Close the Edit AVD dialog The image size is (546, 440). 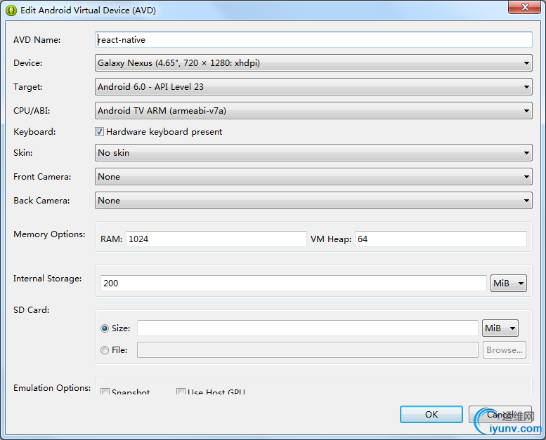[x=525, y=7]
